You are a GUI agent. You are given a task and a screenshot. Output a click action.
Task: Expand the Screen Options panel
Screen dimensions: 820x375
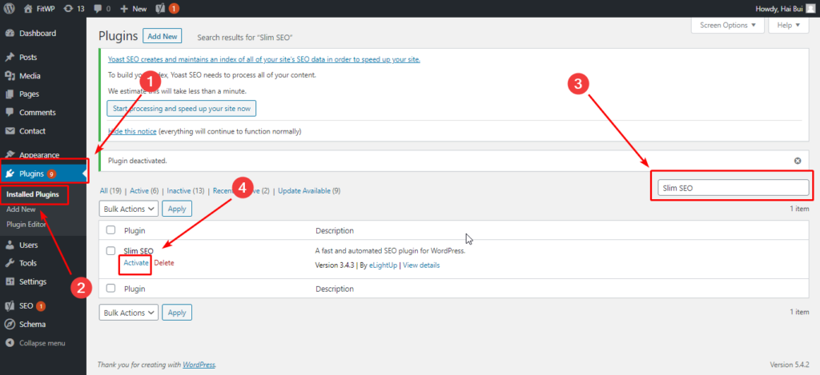coord(727,25)
